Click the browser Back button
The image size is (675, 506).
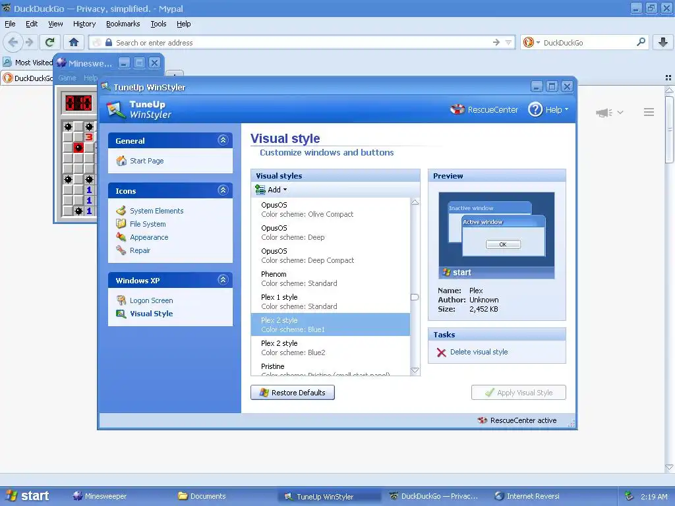coord(13,42)
